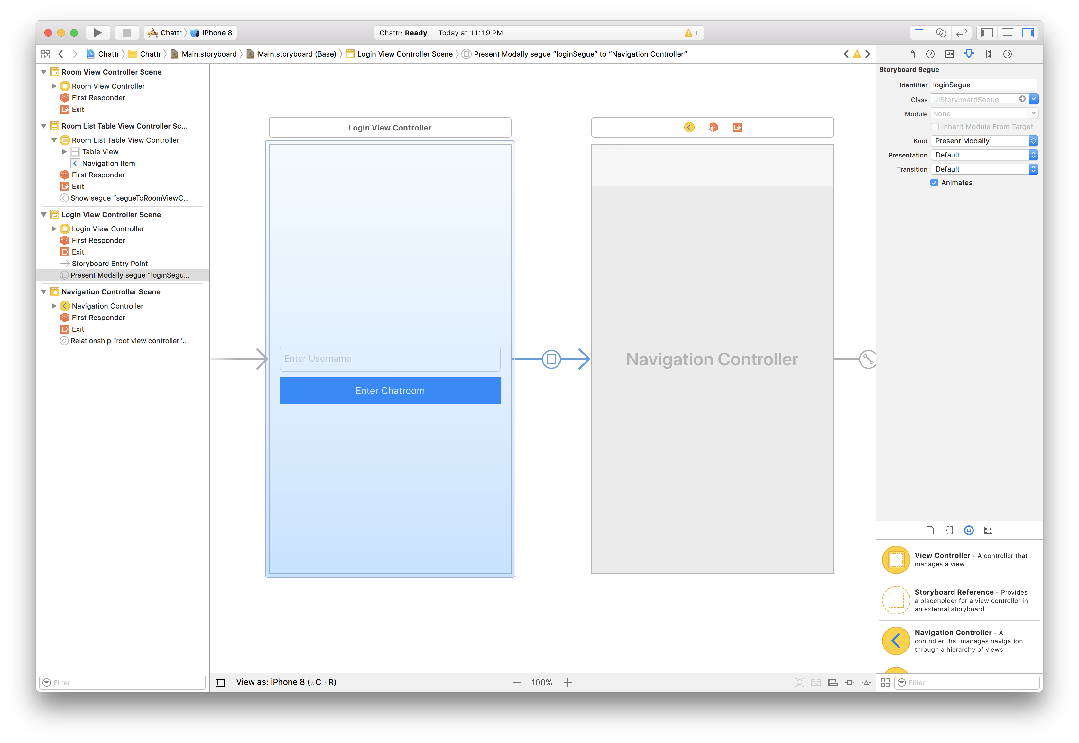Run the Chattr app
The height and width of the screenshot is (743, 1079).
tap(97, 32)
